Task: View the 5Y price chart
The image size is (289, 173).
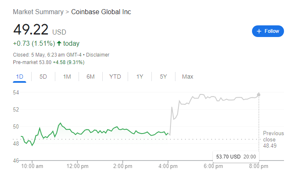Action: tap(163, 77)
